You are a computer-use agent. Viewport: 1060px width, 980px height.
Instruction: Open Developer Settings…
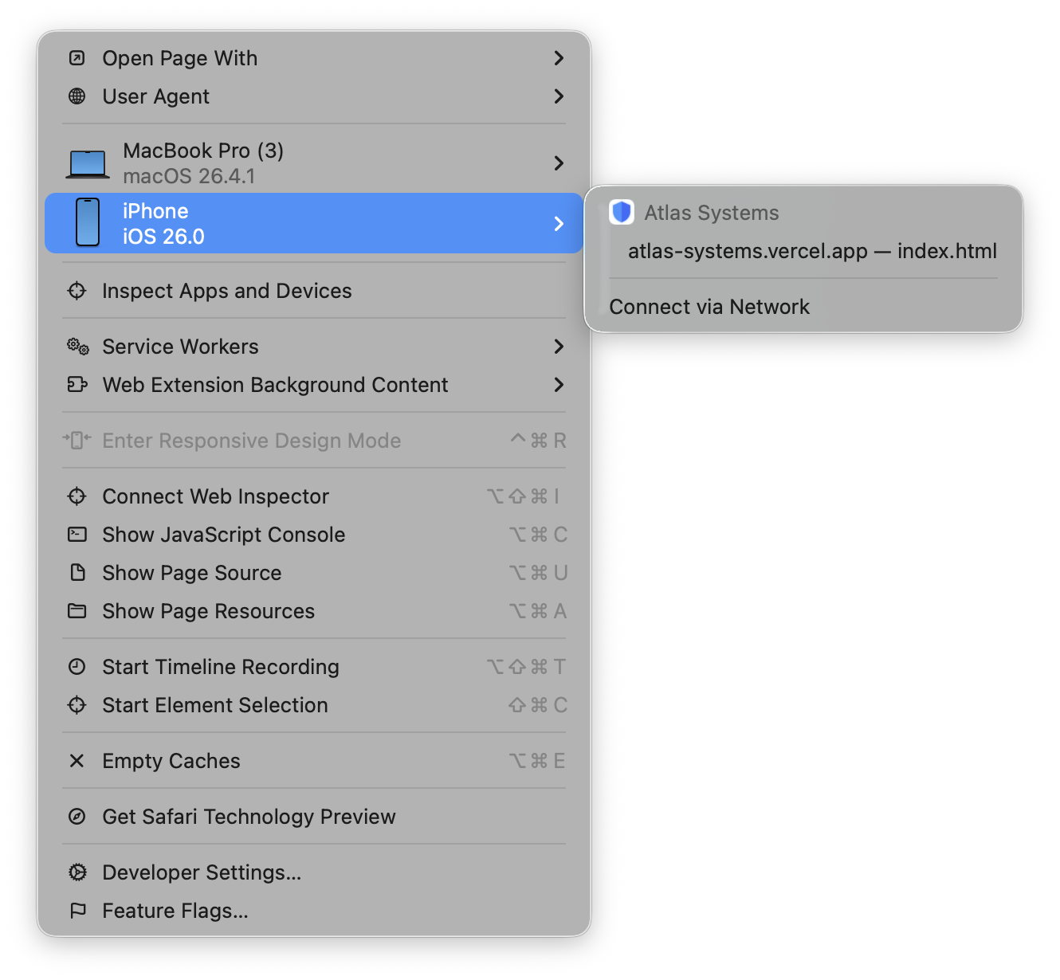tap(314, 872)
